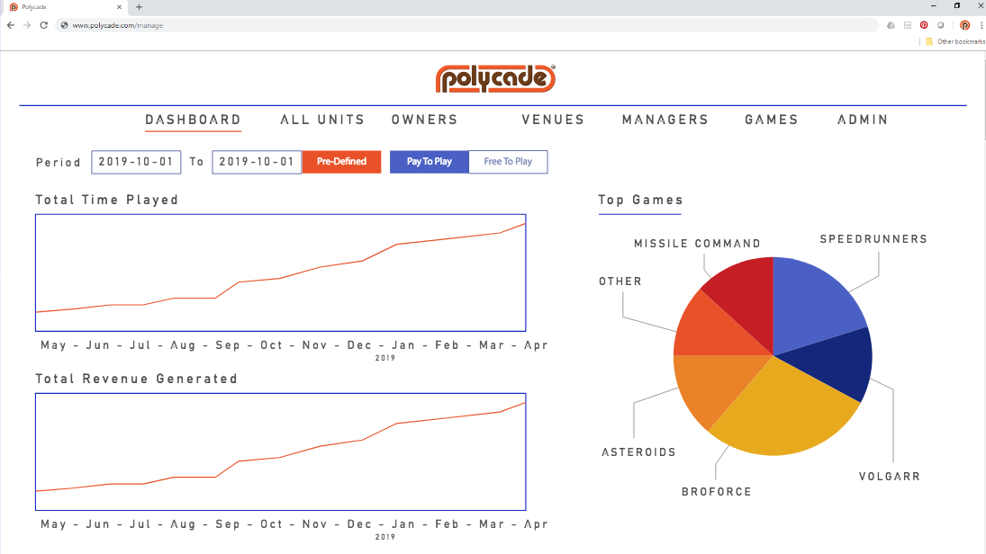The width and height of the screenshot is (986, 554).
Task: Click the Pinterest extension icon
Action: (923, 25)
